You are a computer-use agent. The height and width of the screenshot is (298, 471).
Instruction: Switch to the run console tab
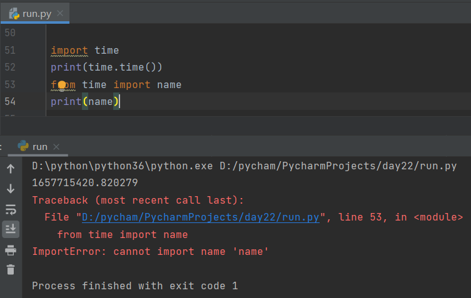[40, 147]
